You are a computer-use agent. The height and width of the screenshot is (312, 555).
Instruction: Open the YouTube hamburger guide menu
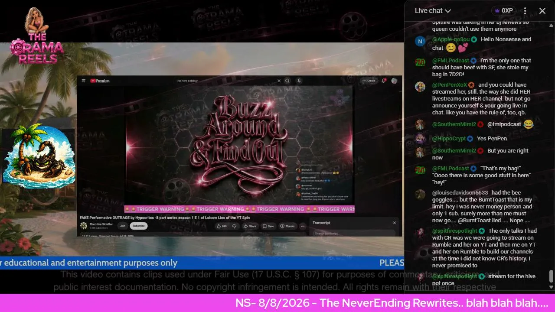click(83, 81)
